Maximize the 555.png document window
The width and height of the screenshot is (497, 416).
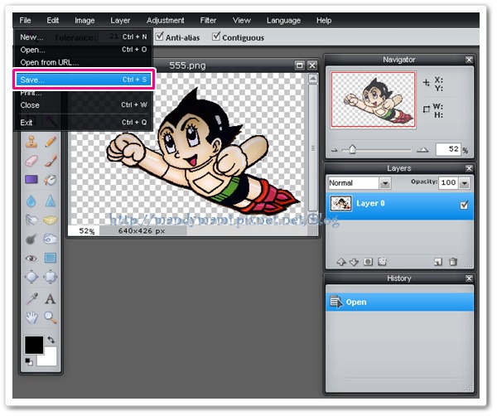point(299,65)
